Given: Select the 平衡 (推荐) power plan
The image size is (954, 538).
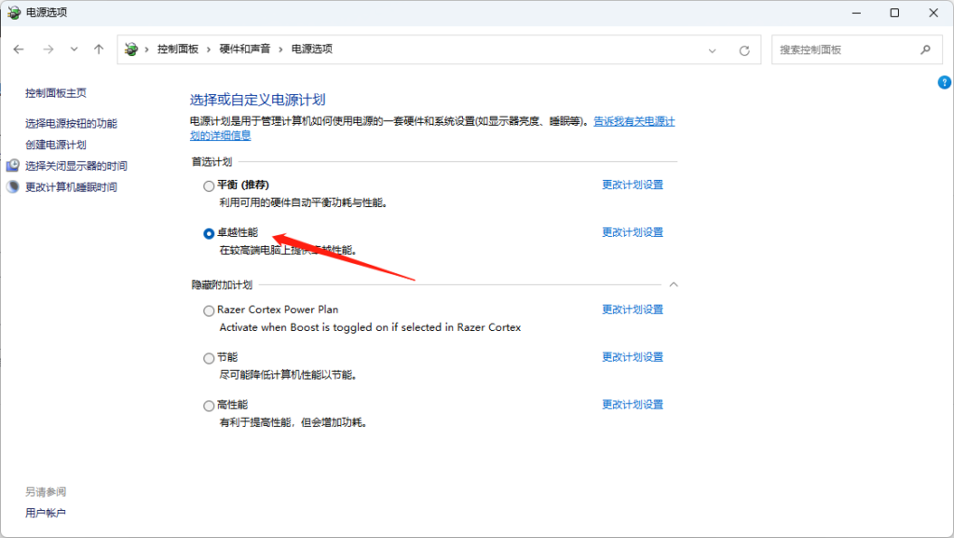Looking at the screenshot, I should pyautogui.click(x=209, y=185).
